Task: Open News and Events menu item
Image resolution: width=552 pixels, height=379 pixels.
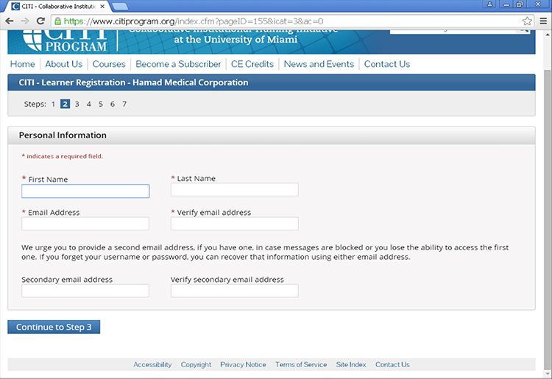Action: pos(319,64)
